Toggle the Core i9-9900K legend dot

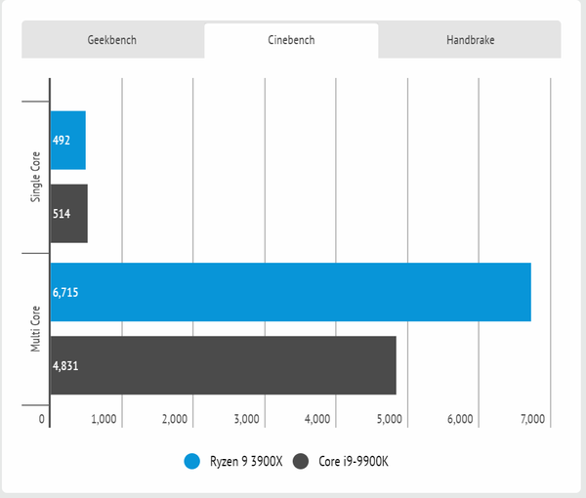coord(301,462)
